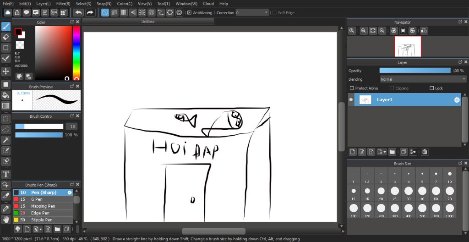Duplicate layer icon in Layer panel
Screen dimensions: 469x242
[x=404, y=152]
